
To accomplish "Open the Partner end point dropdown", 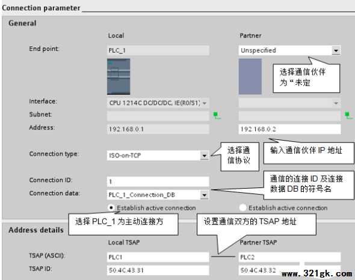I will [336, 50].
